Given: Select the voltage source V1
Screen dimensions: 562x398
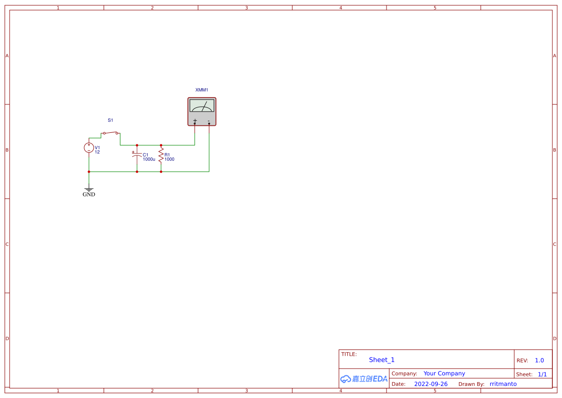Looking at the screenshot, I should click(89, 148).
